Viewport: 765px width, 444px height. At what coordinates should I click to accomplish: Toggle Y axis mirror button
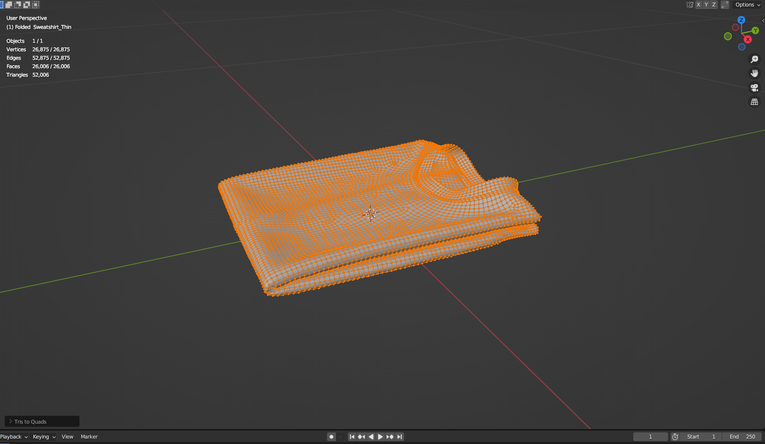coord(706,4)
